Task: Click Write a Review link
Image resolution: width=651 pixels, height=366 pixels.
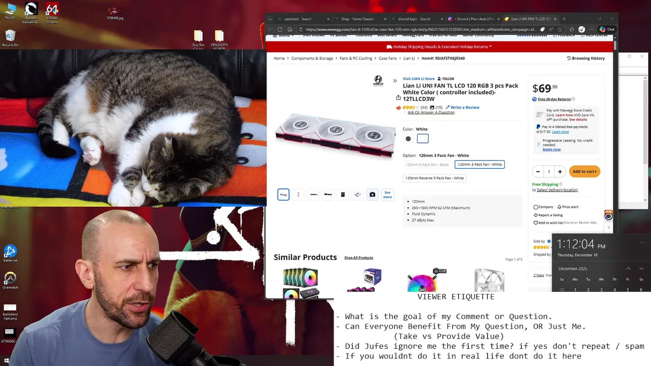Action: 462,107
